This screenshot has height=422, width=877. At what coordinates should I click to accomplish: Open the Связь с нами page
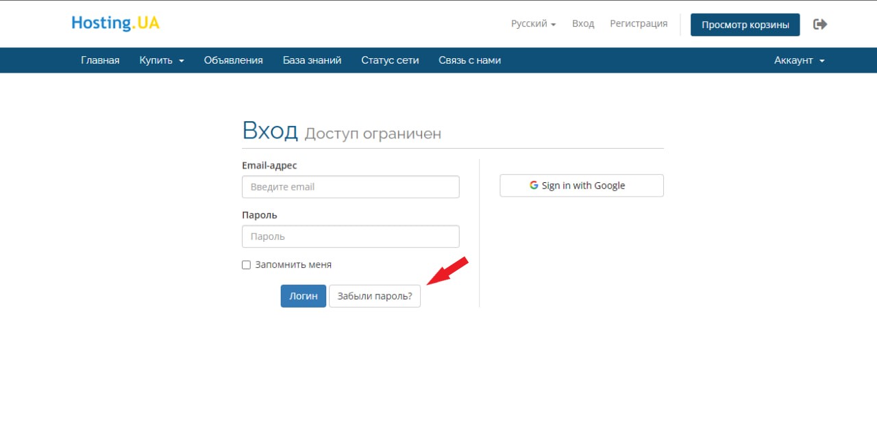[x=469, y=60]
